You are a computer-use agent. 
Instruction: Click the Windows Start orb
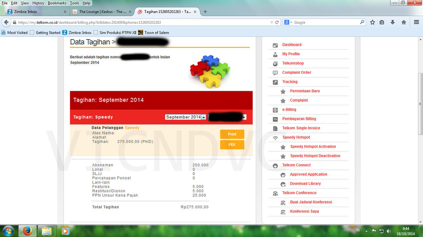[x=8, y=231]
